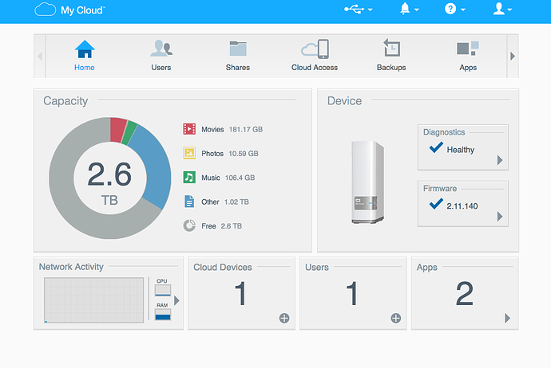Open the Cloud Access tab

tap(315, 56)
